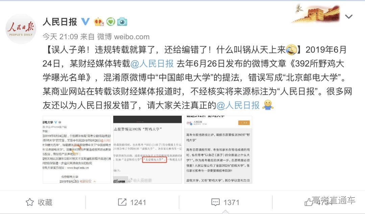This screenshot has height=214, width=365.
Task: Open the 微博 weibo.com source link
Action: (123, 37)
